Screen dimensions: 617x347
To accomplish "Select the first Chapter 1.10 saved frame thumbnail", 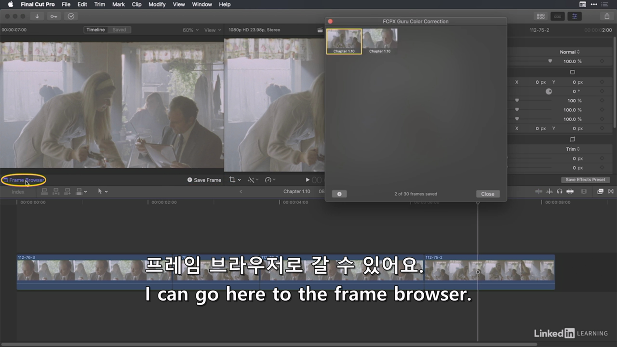I will pos(344,41).
